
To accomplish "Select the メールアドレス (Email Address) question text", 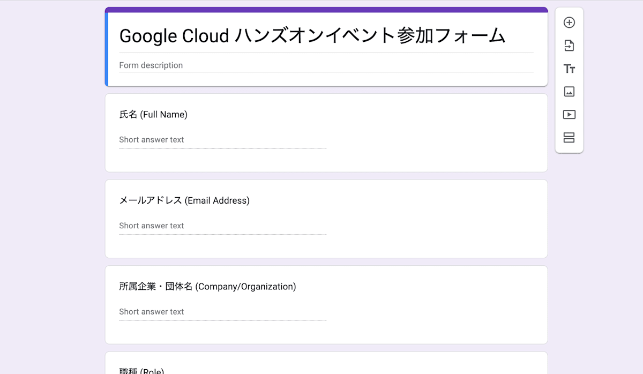I will click(x=184, y=200).
